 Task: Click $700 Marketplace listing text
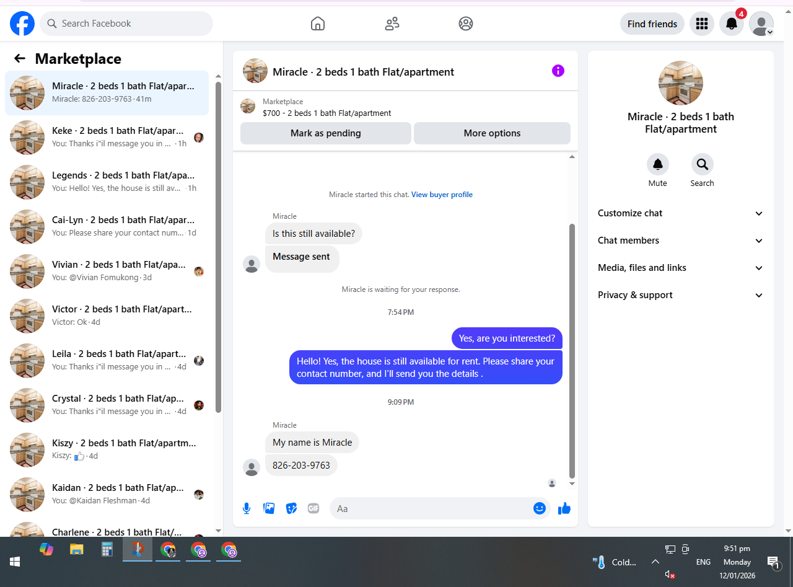point(327,113)
